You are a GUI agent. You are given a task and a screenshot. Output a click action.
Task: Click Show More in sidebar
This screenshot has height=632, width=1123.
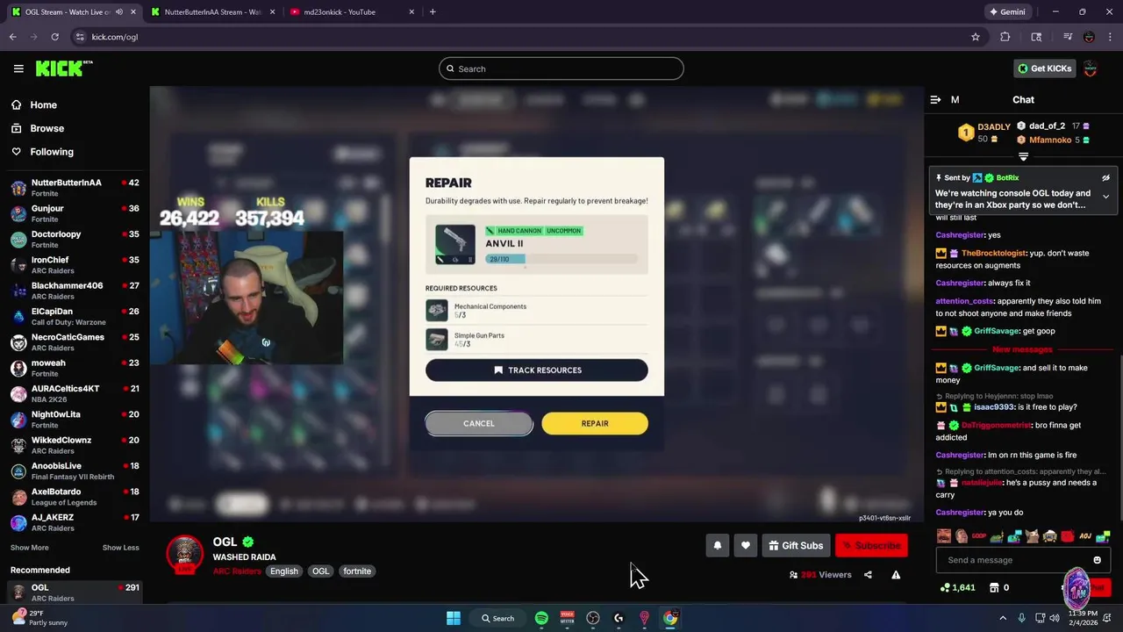coord(29,548)
